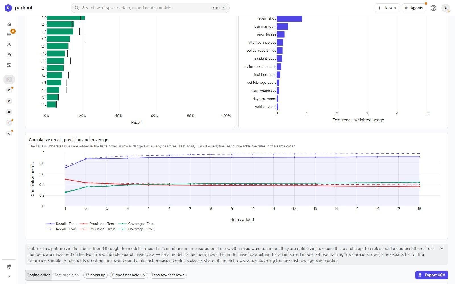Toggle Precision · Train legend series

(97, 229)
